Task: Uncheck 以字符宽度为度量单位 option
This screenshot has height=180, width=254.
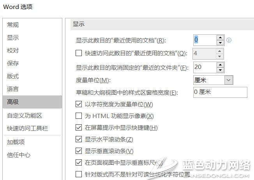Action: pyautogui.click(x=79, y=104)
